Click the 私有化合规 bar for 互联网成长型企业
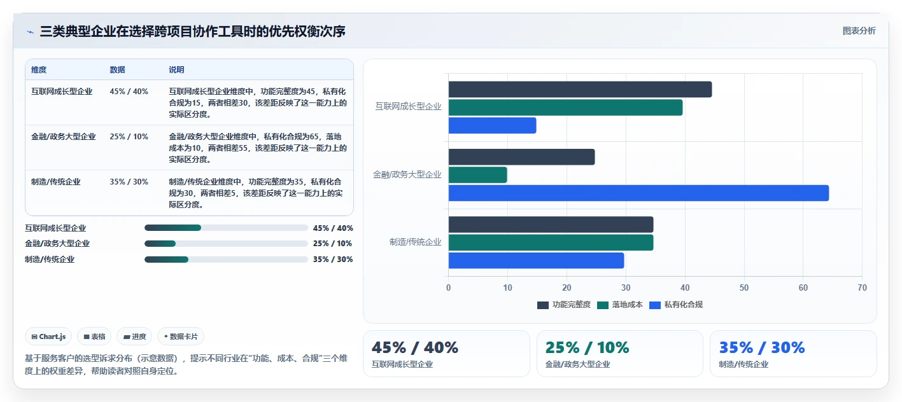Image resolution: width=902 pixels, height=402 pixels. pos(492,125)
